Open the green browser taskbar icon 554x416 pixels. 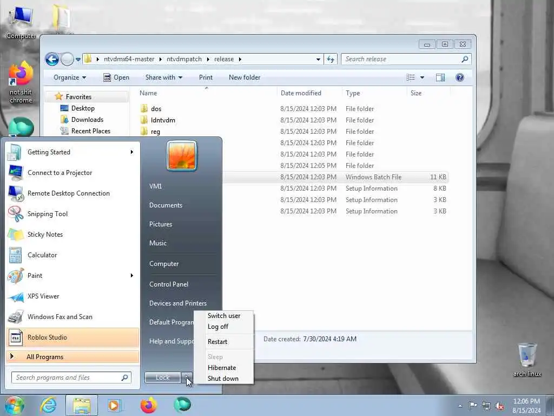(182, 405)
